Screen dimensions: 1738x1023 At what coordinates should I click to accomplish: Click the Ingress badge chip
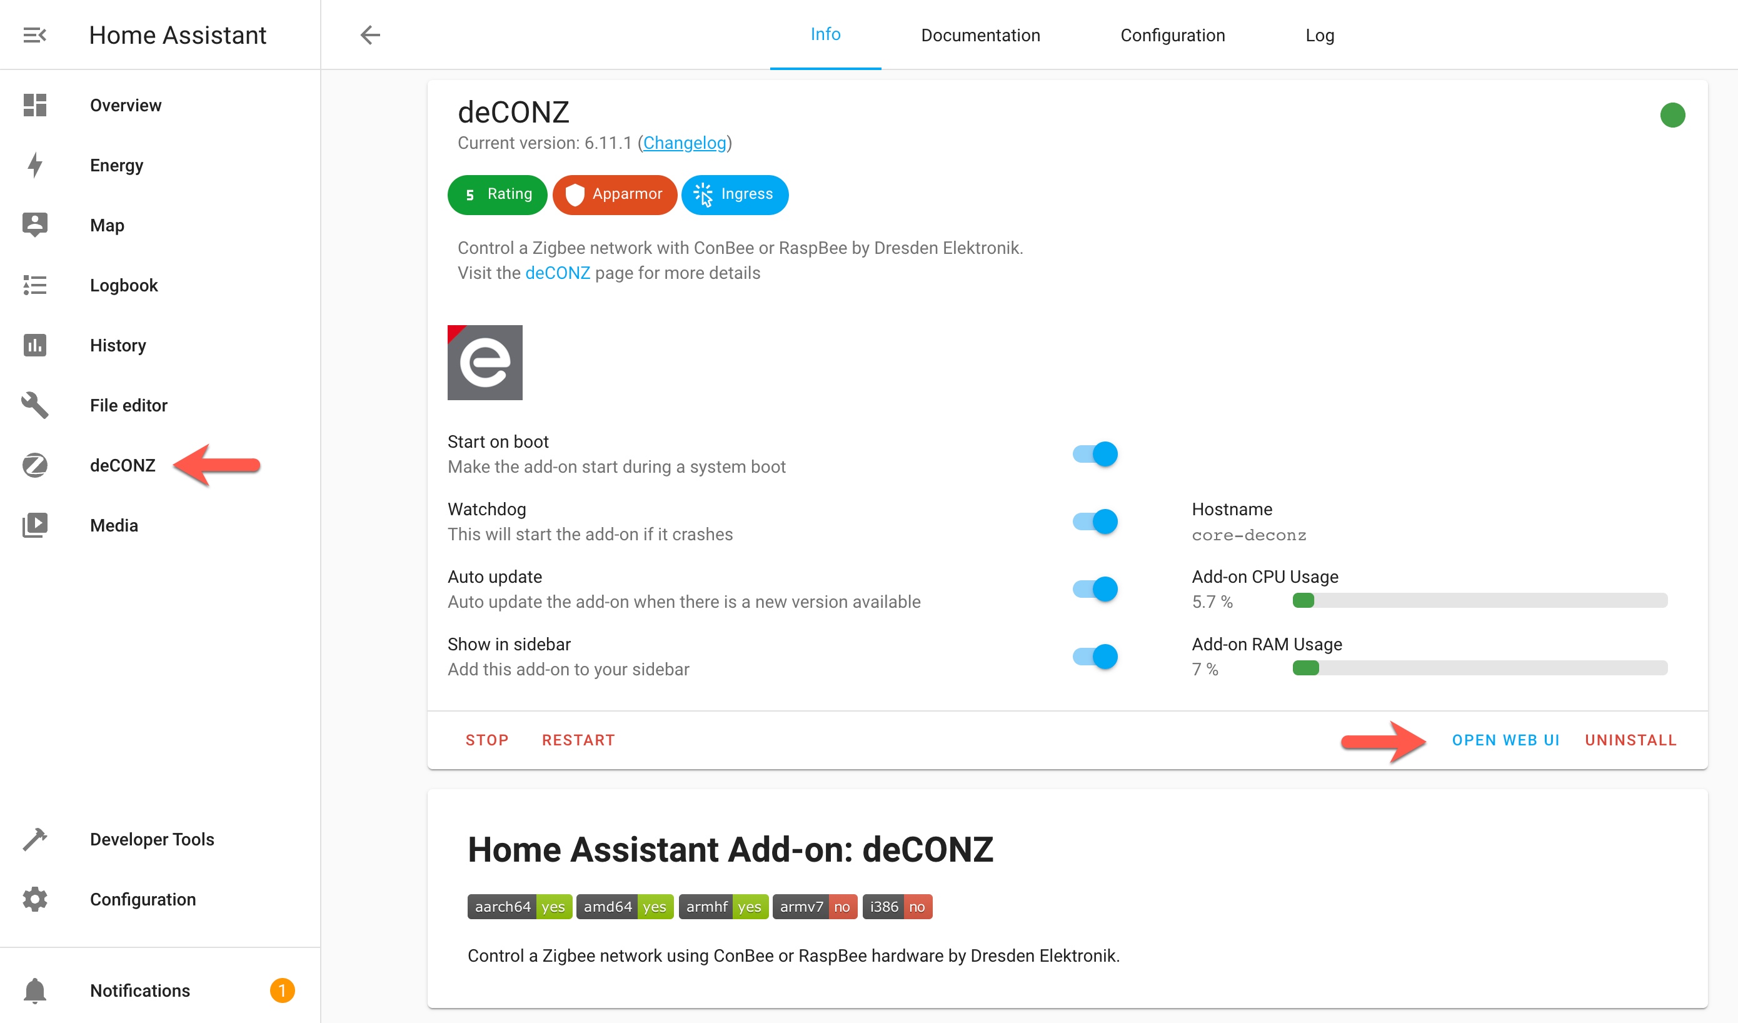coord(735,194)
